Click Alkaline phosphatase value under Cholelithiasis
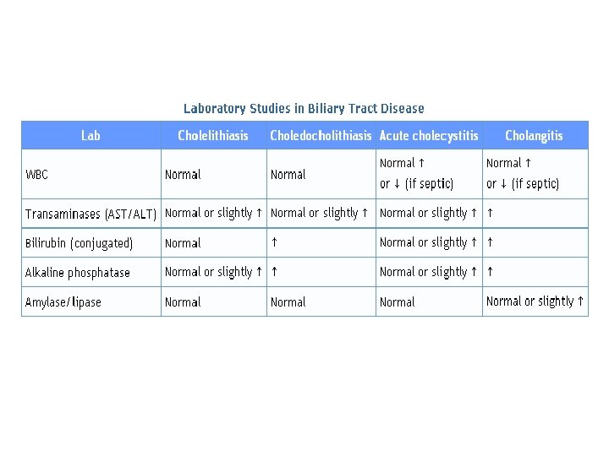609x456 pixels. [213, 272]
